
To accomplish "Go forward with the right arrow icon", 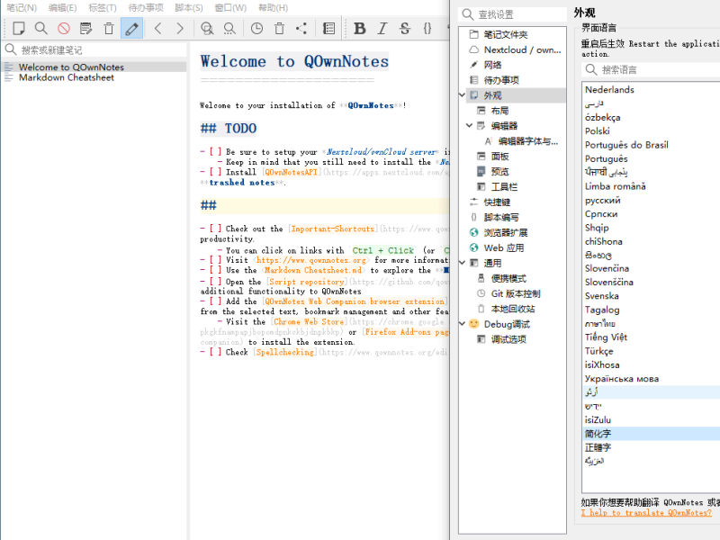I will (x=180, y=29).
